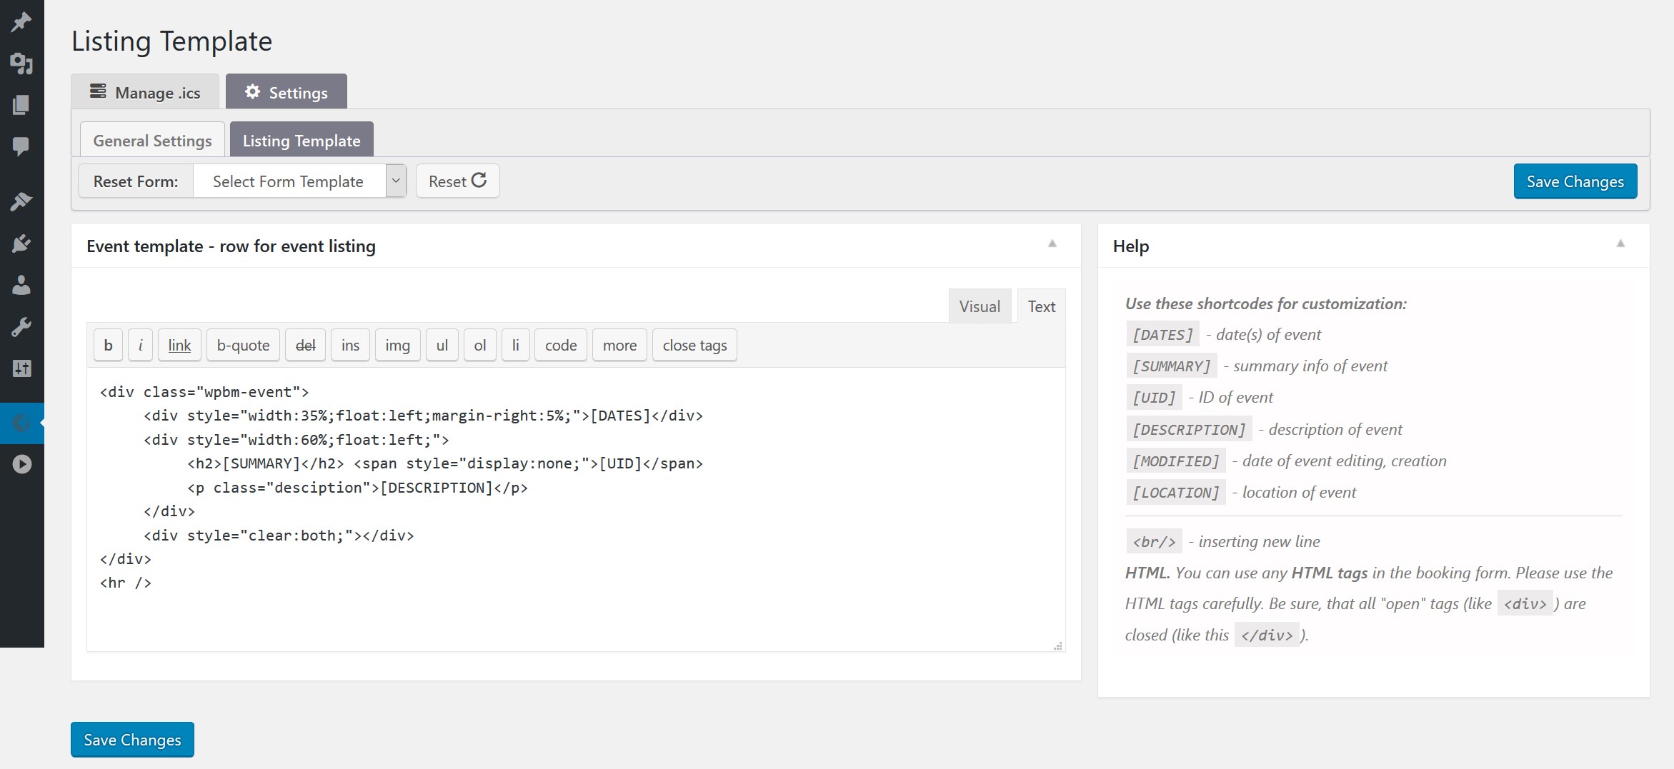
Task: Click the img quicktag button
Action: tap(397, 345)
